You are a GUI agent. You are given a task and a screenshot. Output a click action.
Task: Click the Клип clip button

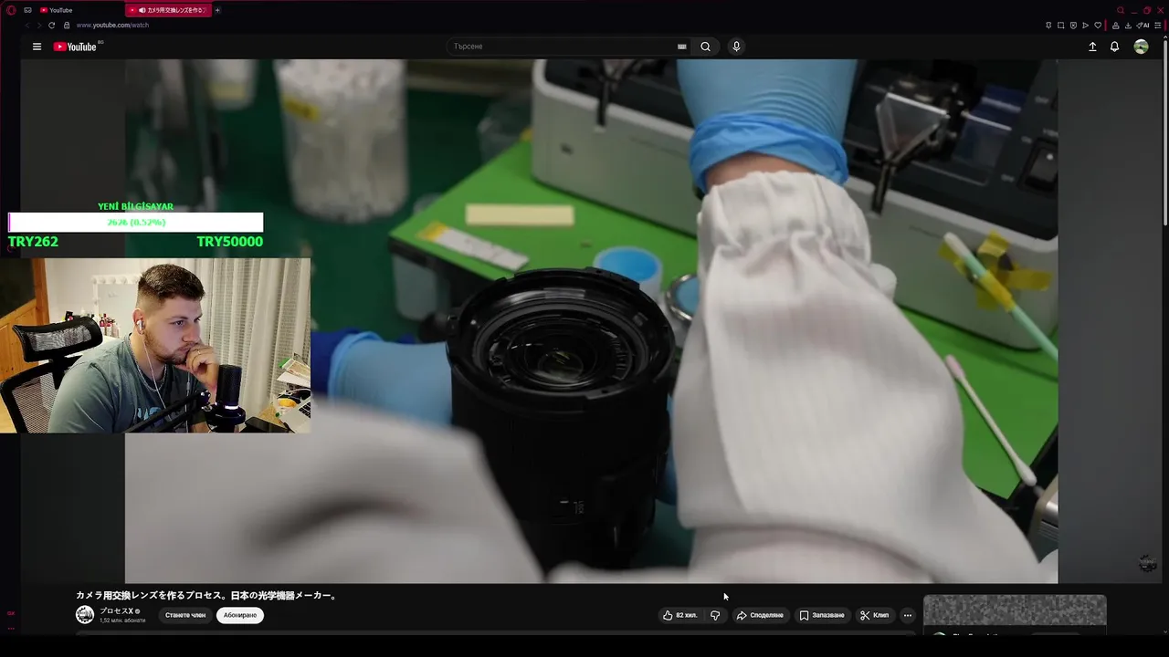[x=874, y=615]
